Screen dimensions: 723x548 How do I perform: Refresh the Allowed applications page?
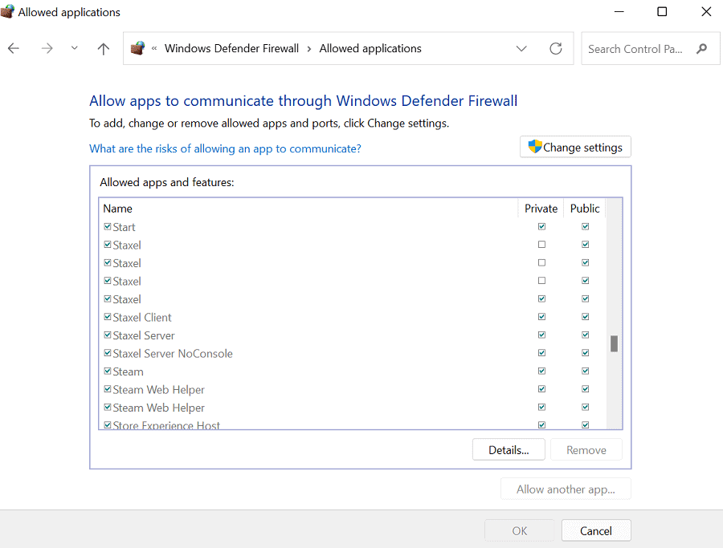[556, 48]
